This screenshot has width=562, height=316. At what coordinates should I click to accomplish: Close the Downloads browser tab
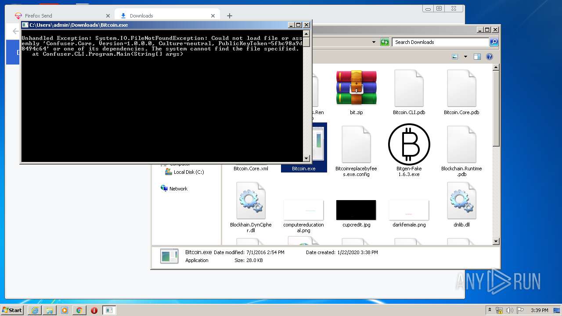pyautogui.click(x=213, y=16)
